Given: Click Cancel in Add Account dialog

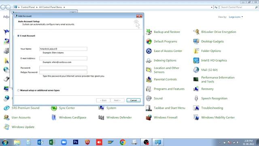Looking at the screenshot, I should [134, 100].
